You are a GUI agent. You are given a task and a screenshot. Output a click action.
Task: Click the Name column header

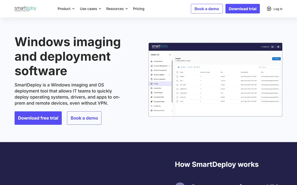(182, 72)
